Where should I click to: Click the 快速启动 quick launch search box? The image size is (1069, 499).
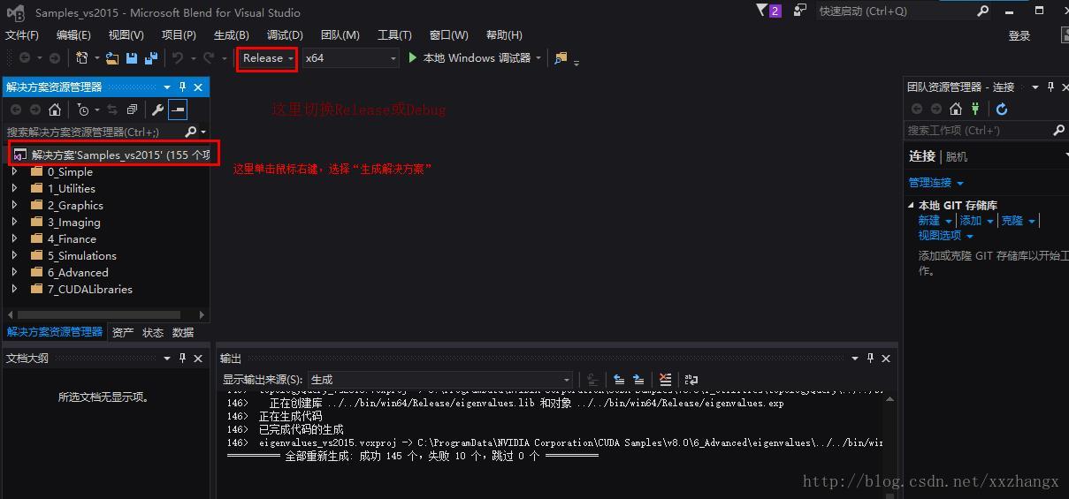click(x=902, y=11)
